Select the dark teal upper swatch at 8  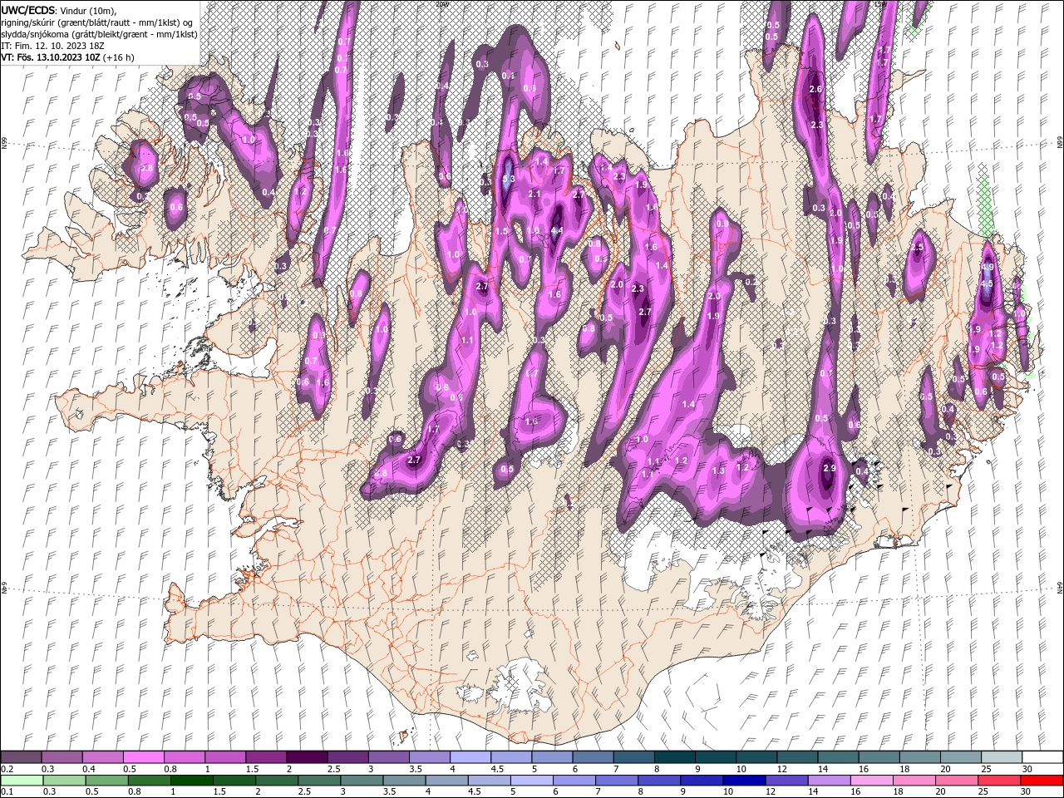point(674,757)
